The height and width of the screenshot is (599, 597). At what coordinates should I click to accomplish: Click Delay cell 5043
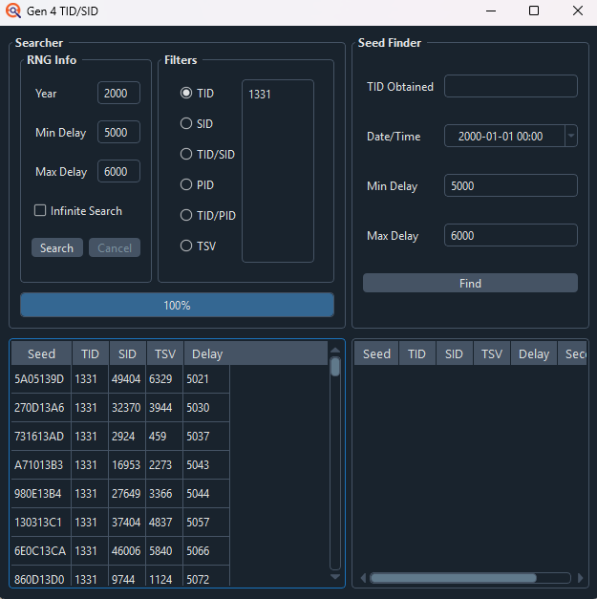click(x=206, y=465)
